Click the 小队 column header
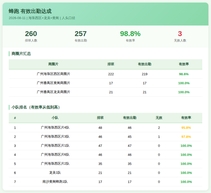 click(x=55, y=118)
